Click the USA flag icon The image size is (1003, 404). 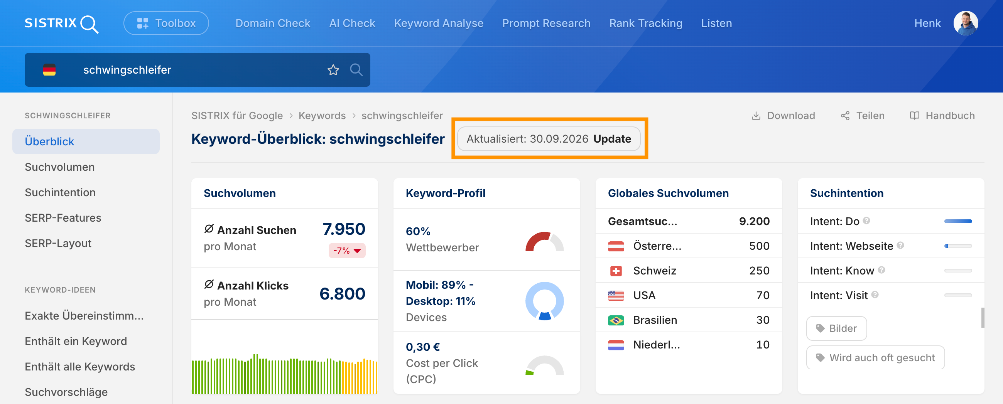point(616,296)
